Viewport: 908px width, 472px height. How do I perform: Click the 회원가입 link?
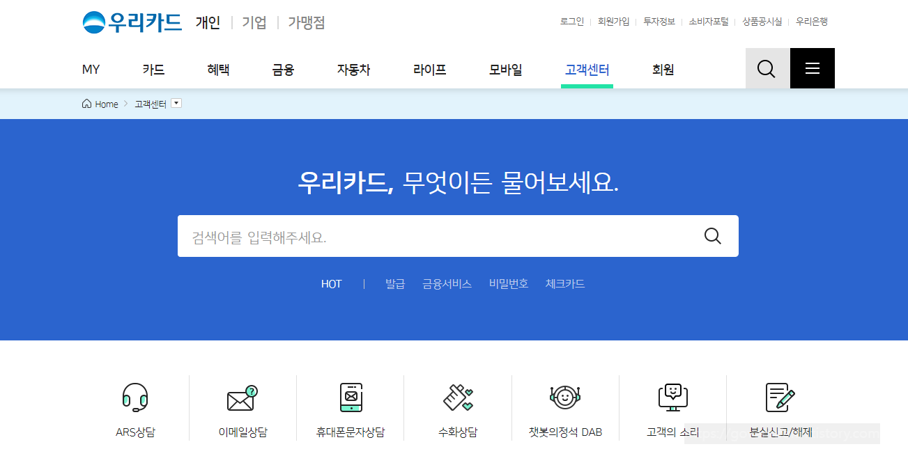point(613,22)
